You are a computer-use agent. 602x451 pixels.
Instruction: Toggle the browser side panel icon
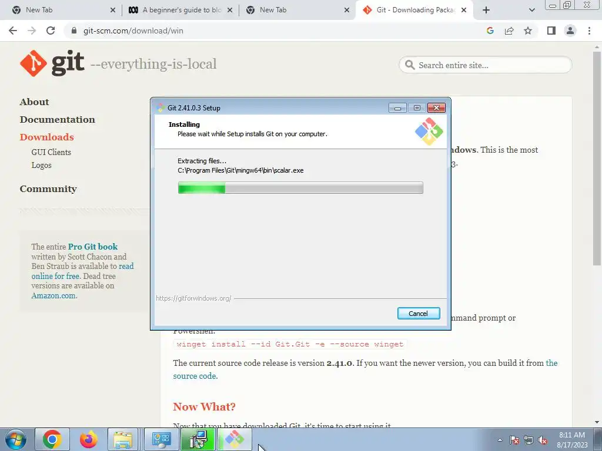(551, 31)
